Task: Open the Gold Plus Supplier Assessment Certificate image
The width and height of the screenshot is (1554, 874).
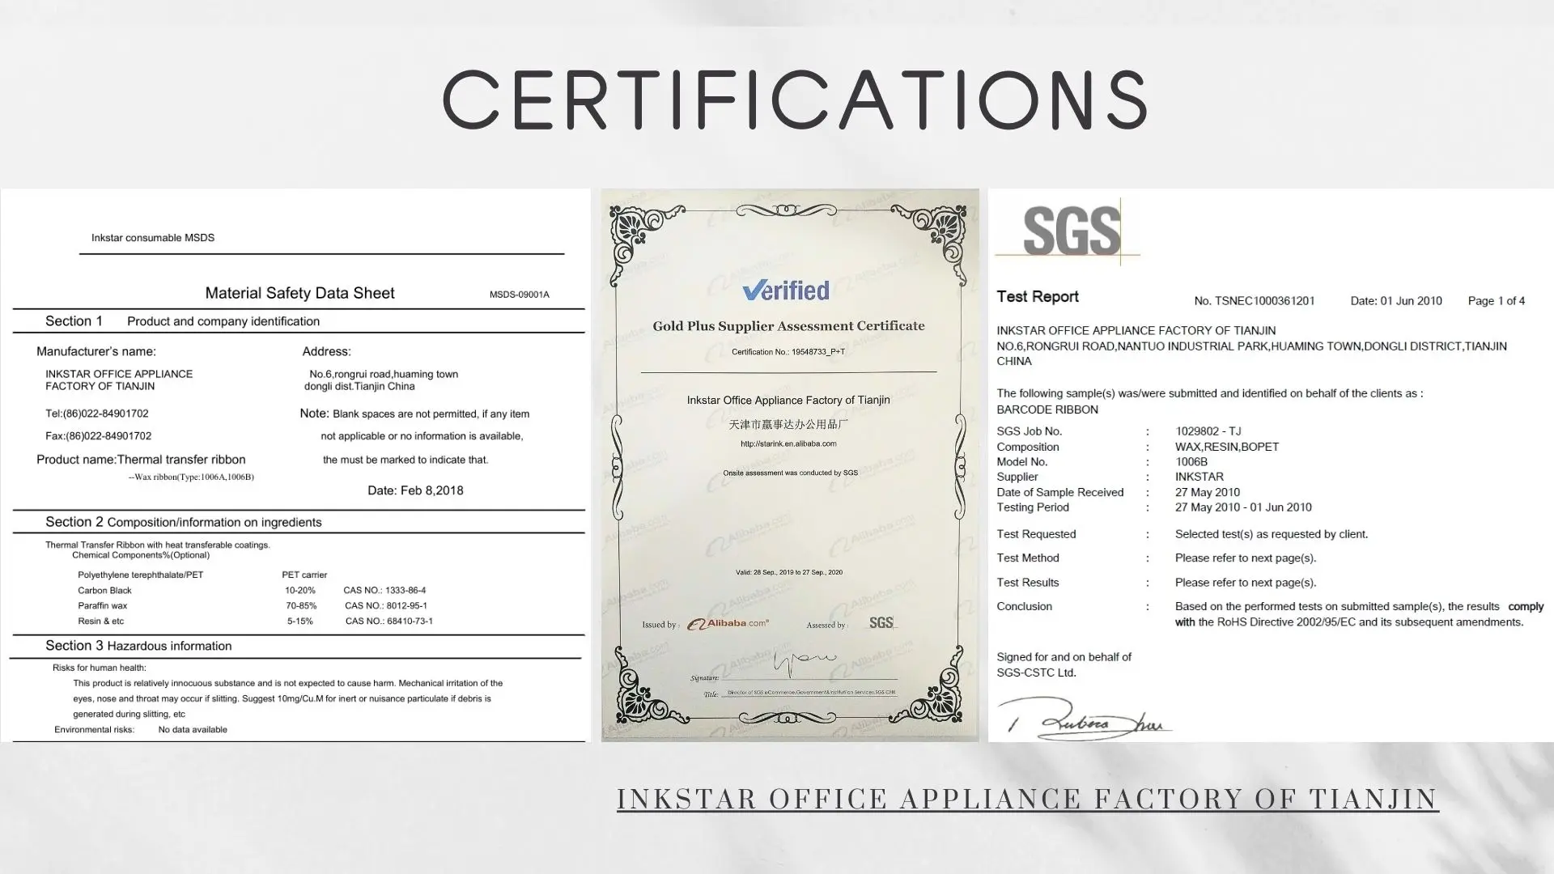Action: (x=789, y=502)
